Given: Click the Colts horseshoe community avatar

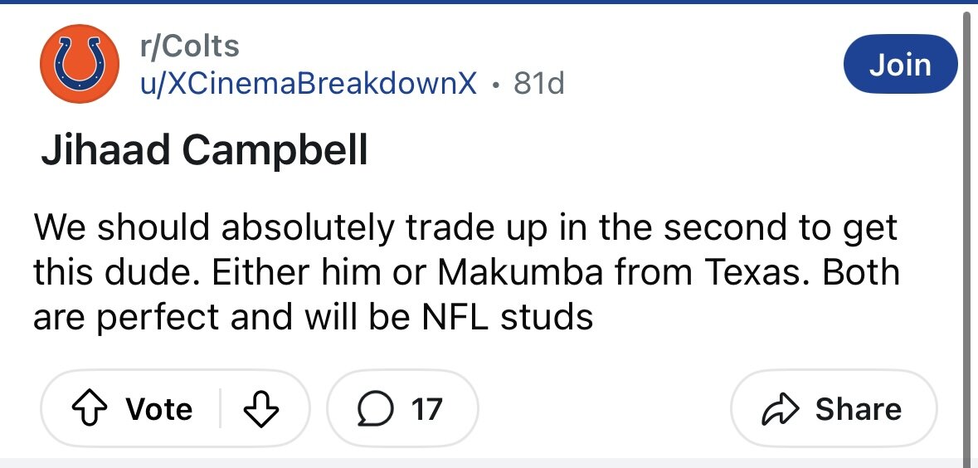Looking at the screenshot, I should [80, 65].
